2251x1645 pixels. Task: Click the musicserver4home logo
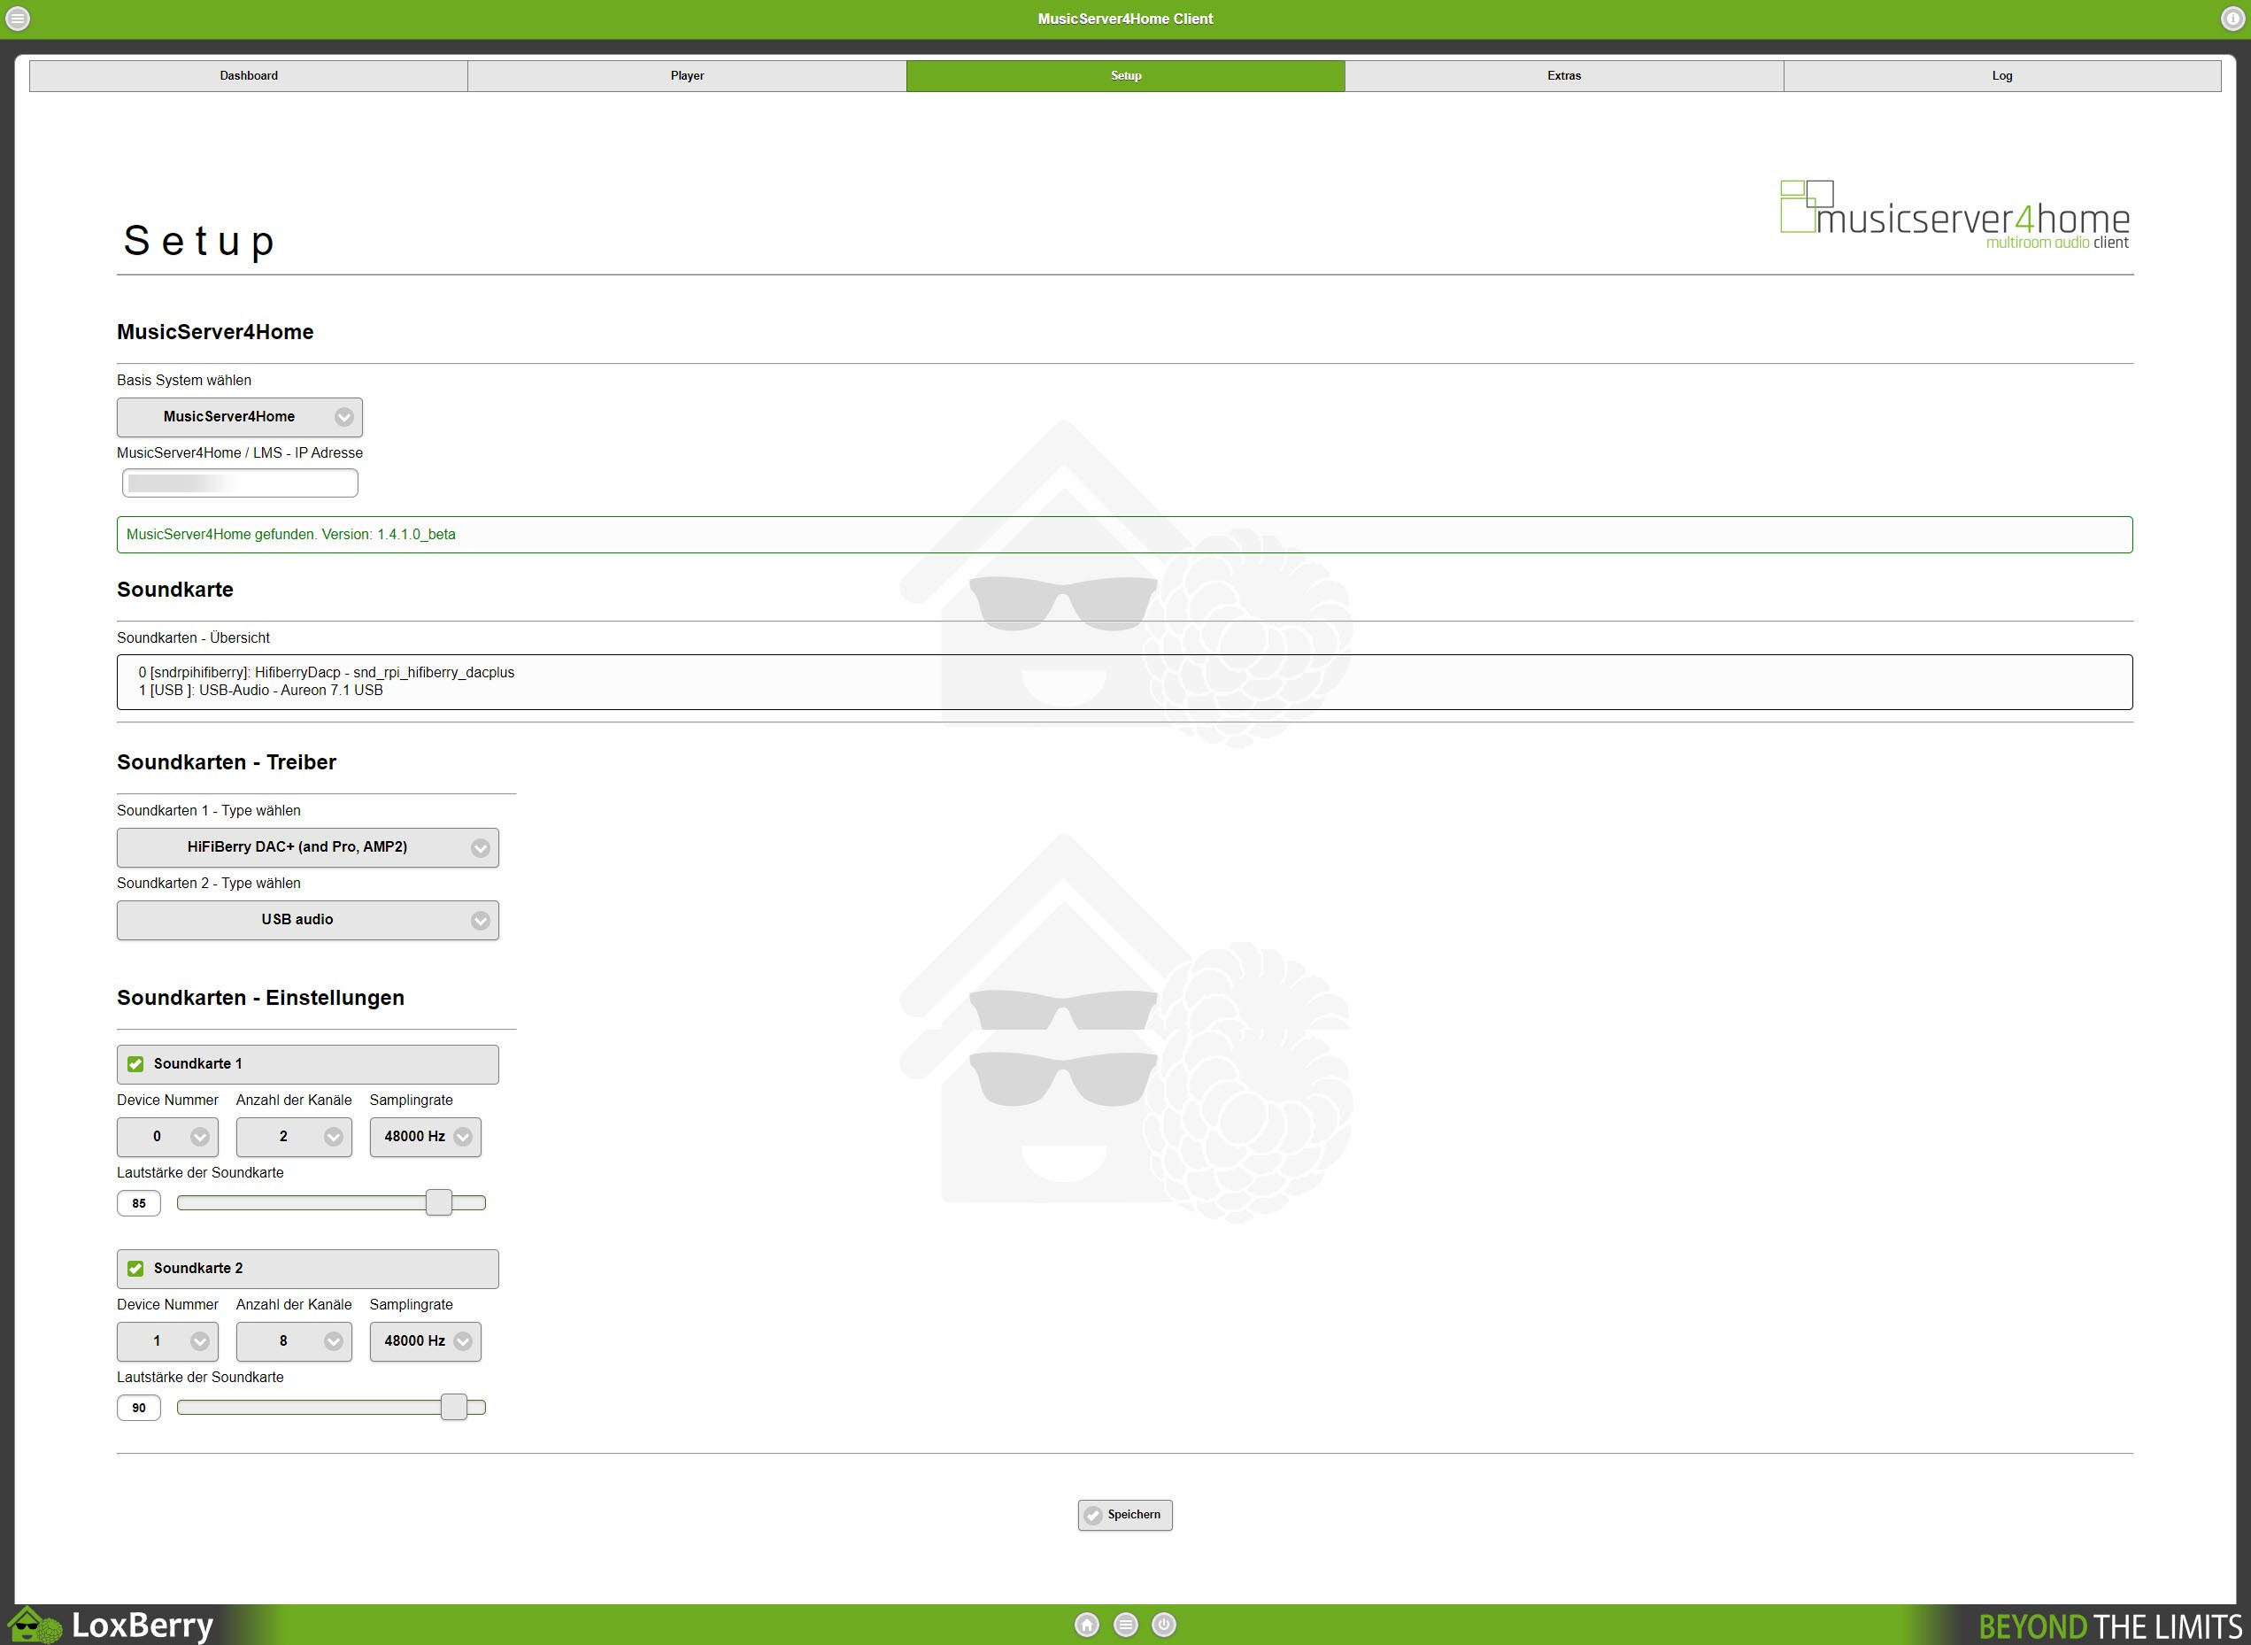(1954, 215)
